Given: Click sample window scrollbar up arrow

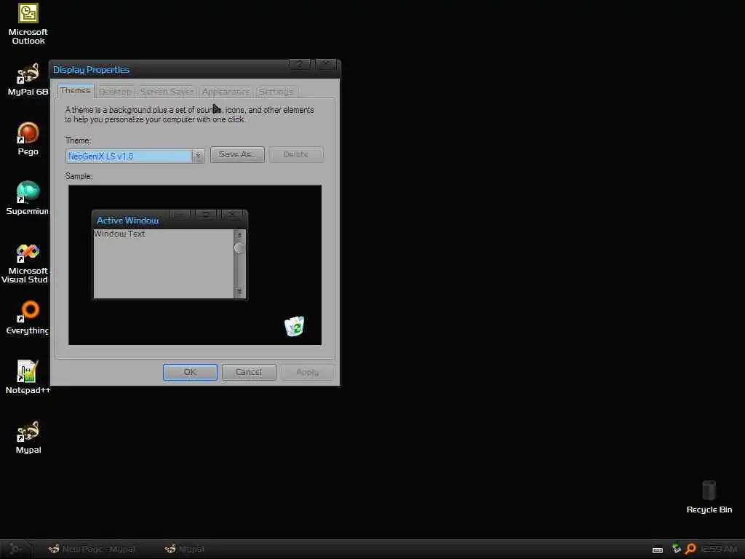Looking at the screenshot, I should pos(239,235).
